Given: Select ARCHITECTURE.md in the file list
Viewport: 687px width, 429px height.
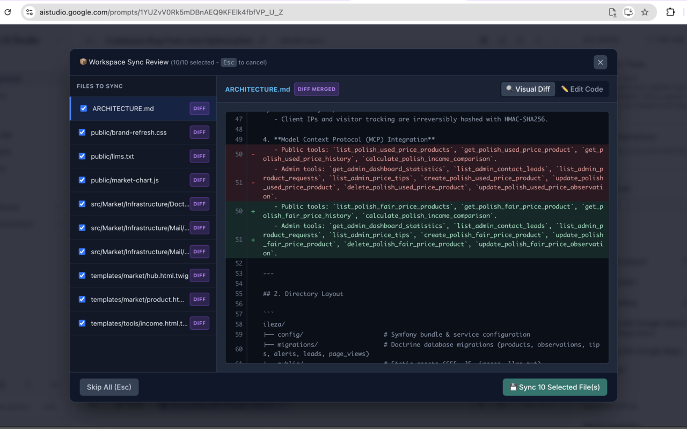Looking at the screenshot, I should pos(143,108).
